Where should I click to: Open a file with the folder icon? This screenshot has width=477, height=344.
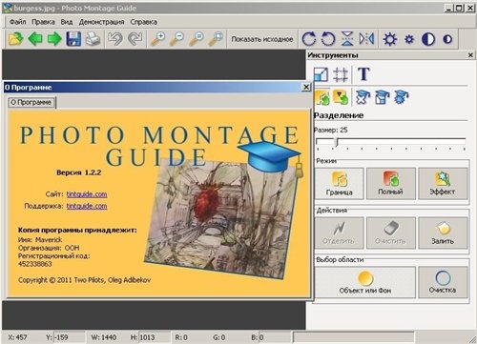16,39
